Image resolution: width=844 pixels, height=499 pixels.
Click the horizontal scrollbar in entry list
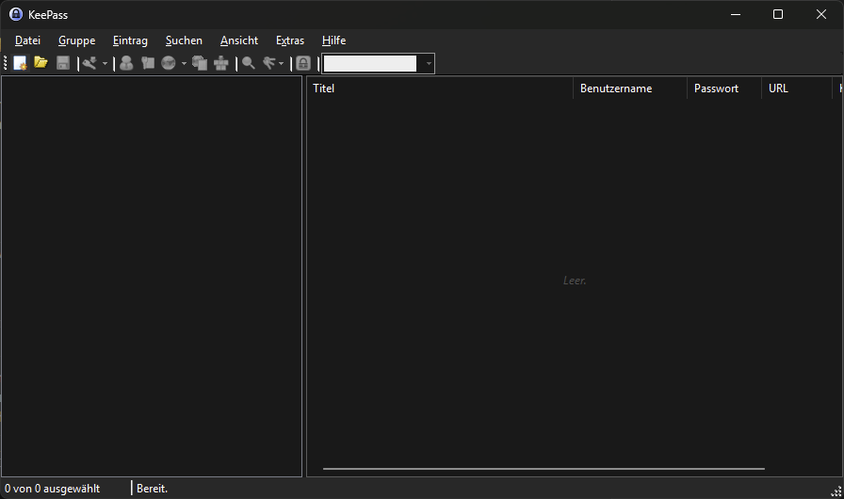[x=544, y=468]
